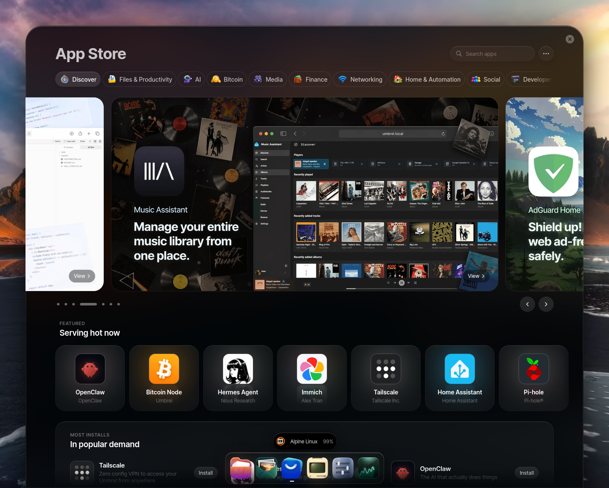Open the Settings sliders icon in the dock
The image size is (609, 488).
pos(343,468)
